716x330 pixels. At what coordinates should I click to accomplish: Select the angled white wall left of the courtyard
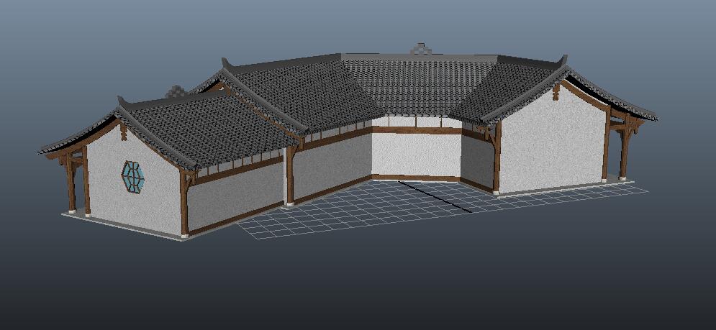click(x=331, y=164)
